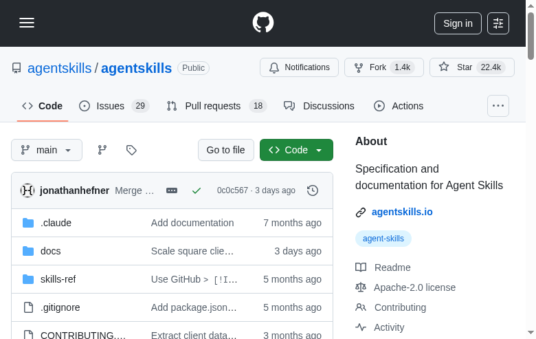This screenshot has height=339, width=536.
Task: Open the Code tab
Action: (43, 106)
